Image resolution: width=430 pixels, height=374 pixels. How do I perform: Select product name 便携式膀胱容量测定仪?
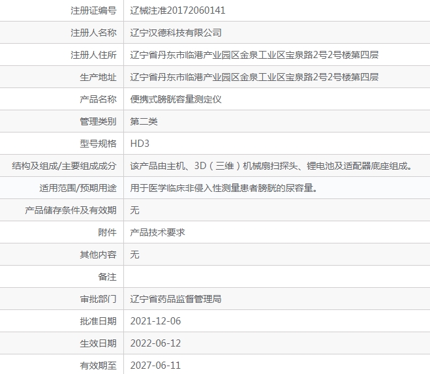176,99
